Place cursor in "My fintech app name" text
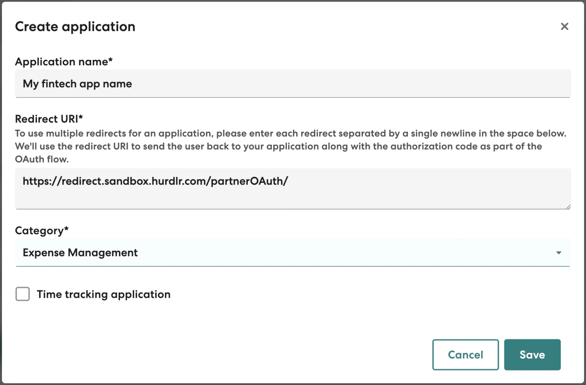 [77, 84]
